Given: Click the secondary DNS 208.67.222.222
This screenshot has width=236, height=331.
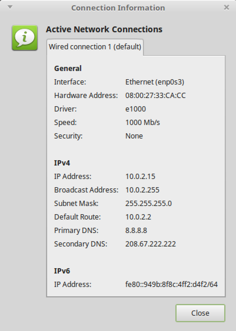Looking at the screenshot, I should click(x=150, y=244).
